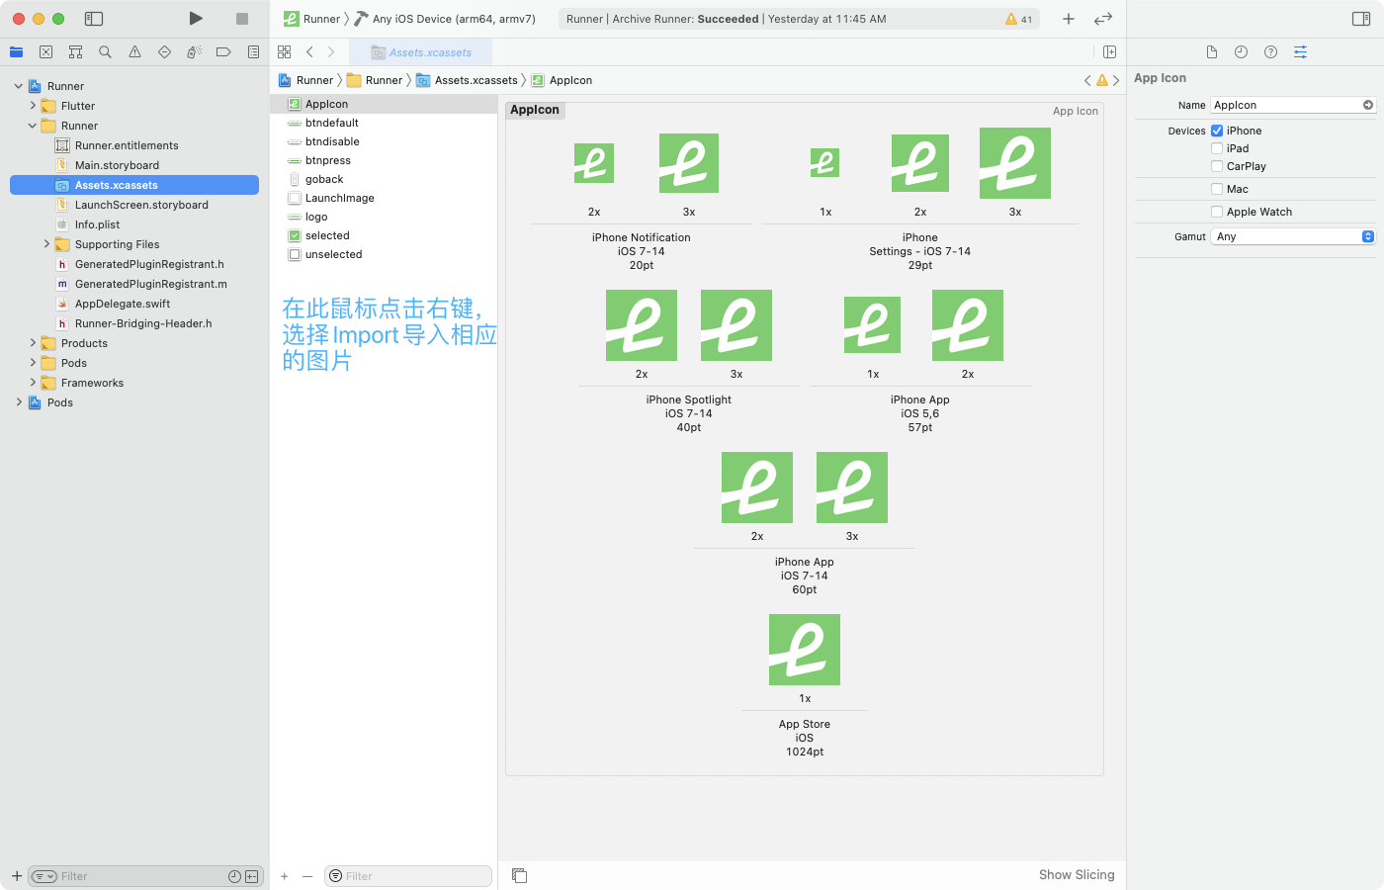The width and height of the screenshot is (1384, 890).
Task: Enable the Mac device checkbox
Action: [1217, 189]
